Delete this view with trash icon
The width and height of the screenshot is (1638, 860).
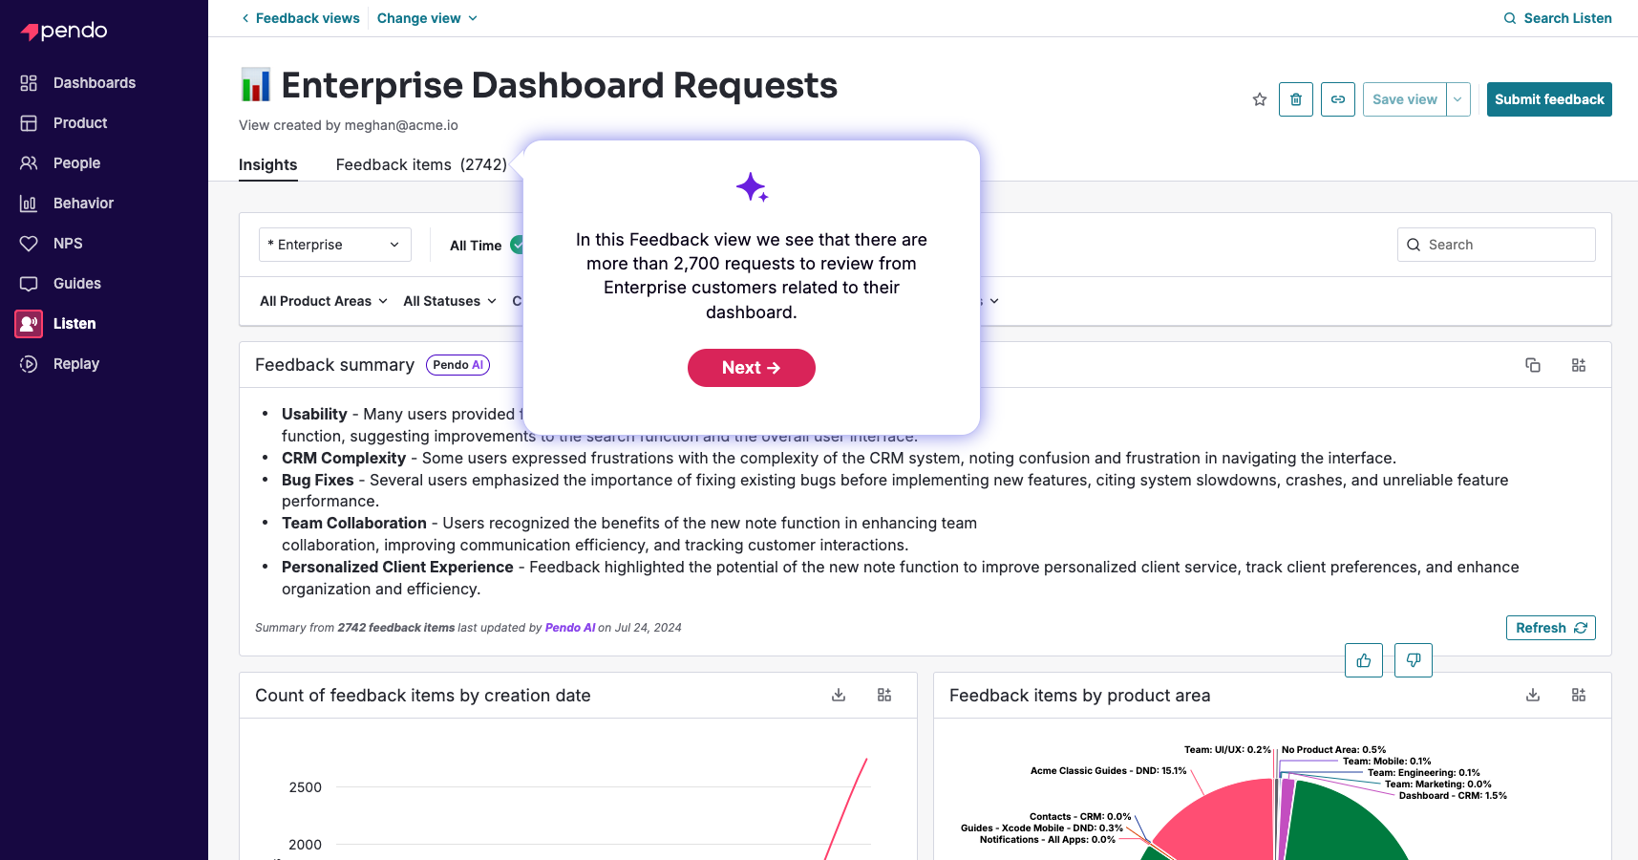[1296, 99]
